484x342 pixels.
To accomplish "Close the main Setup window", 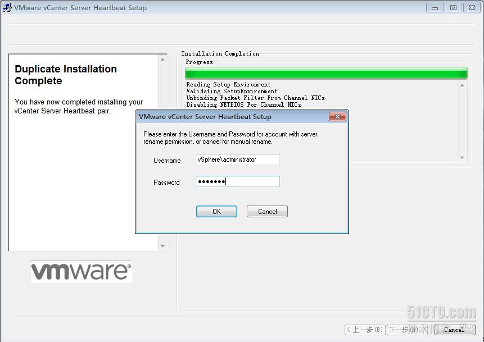I will click(x=472, y=8).
